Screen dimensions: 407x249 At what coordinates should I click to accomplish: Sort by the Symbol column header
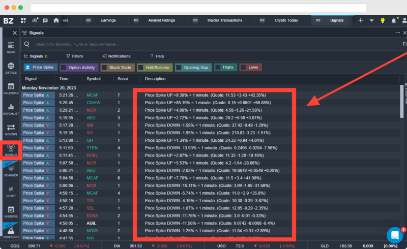[x=94, y=79]
